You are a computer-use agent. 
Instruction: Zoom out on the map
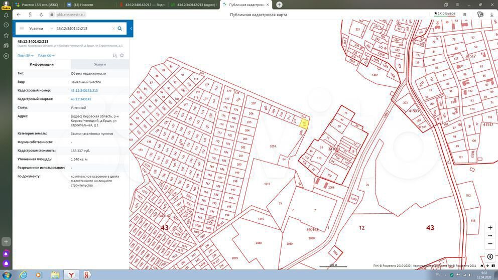click(x=490, y=244)
